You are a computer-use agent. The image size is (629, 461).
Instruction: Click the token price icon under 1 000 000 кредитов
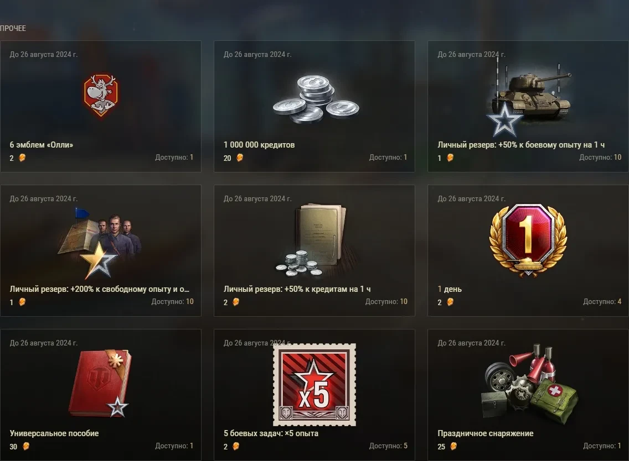pyautogui.click(x=240, y=158)
